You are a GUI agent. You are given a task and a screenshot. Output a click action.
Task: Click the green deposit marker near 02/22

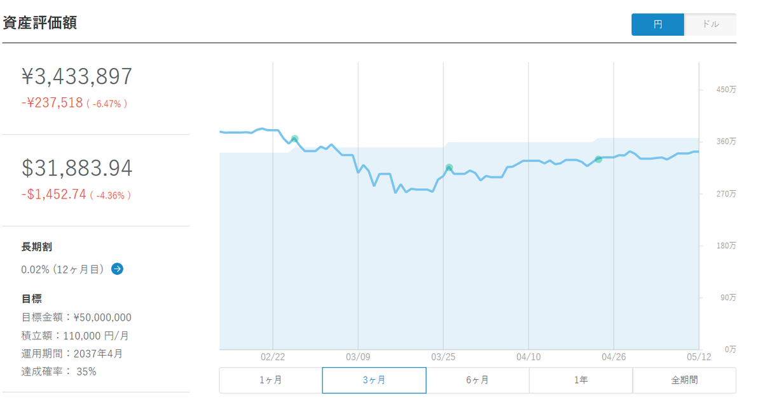294,139
